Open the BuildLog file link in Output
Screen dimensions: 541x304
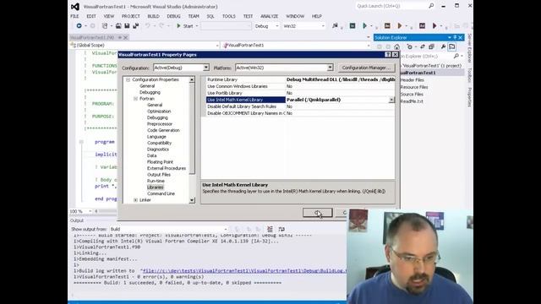pyautogui.click(x=243, y=271)
